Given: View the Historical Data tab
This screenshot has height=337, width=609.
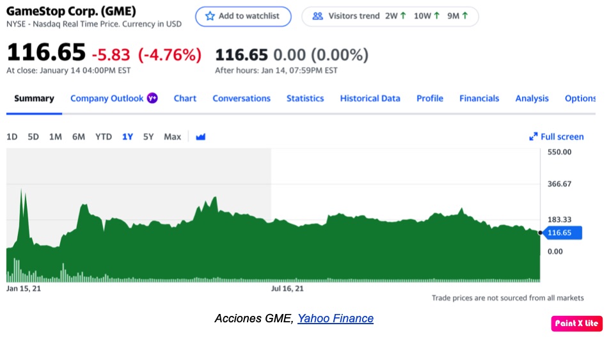Looking at the screenshot, I should pos(370,98).
